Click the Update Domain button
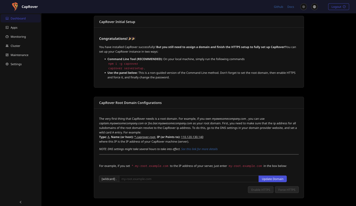This screenshot has width=356, height=206. 272,179
